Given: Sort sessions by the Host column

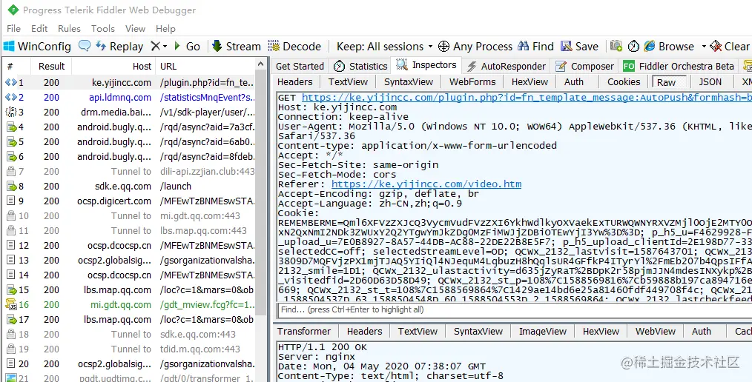Looking at the screenshot, I should [113, 66].
